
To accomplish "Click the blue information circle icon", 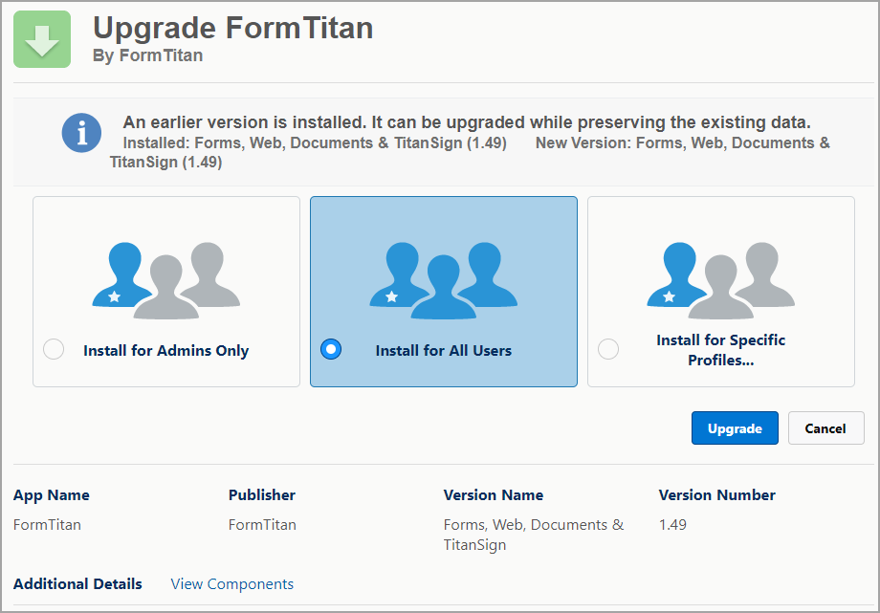I will point(81,134).
